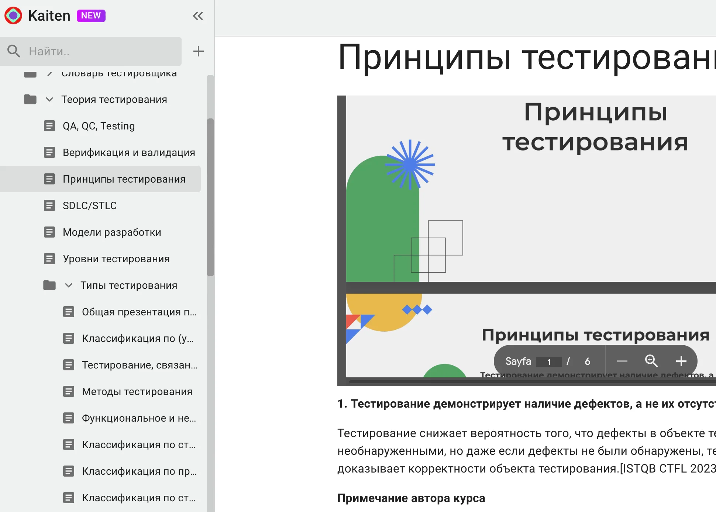The height and width of the screenshot is (512, 716).
Task: Open Методы тестирования document
Action: (x=137, y=392)
